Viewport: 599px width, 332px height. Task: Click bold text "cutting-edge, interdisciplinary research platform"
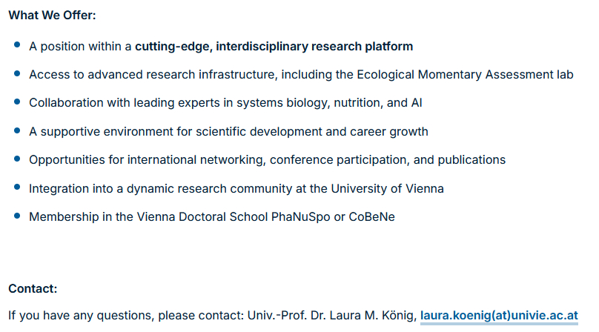274,47
